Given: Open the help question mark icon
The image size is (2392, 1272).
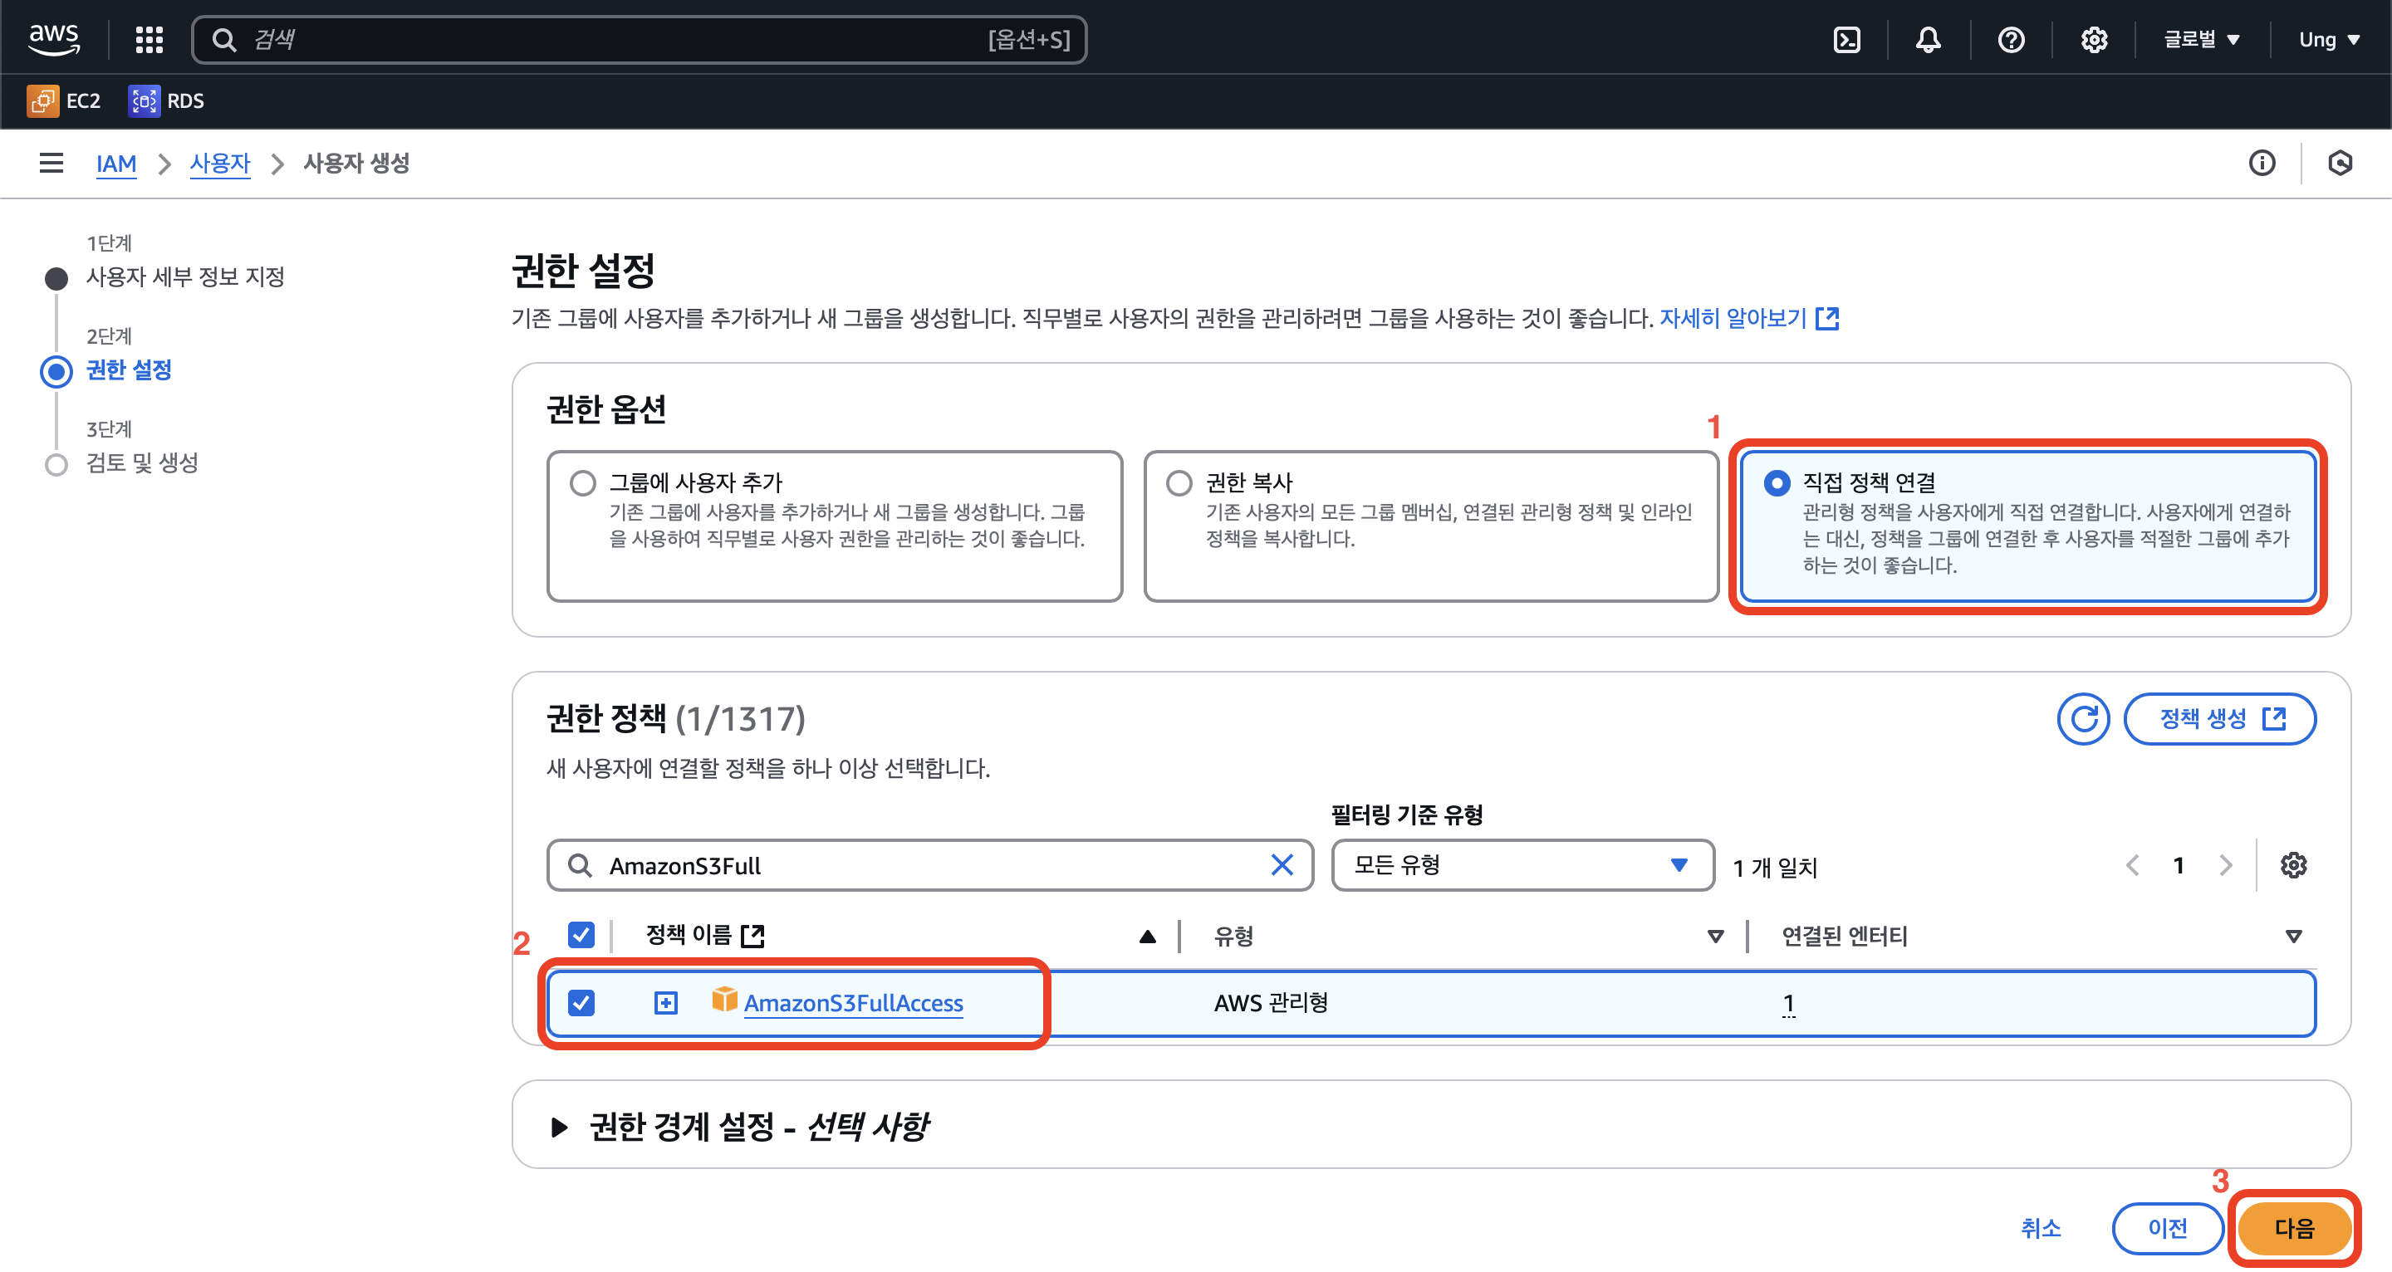Looking at the screenshot, I should 2012,40.
